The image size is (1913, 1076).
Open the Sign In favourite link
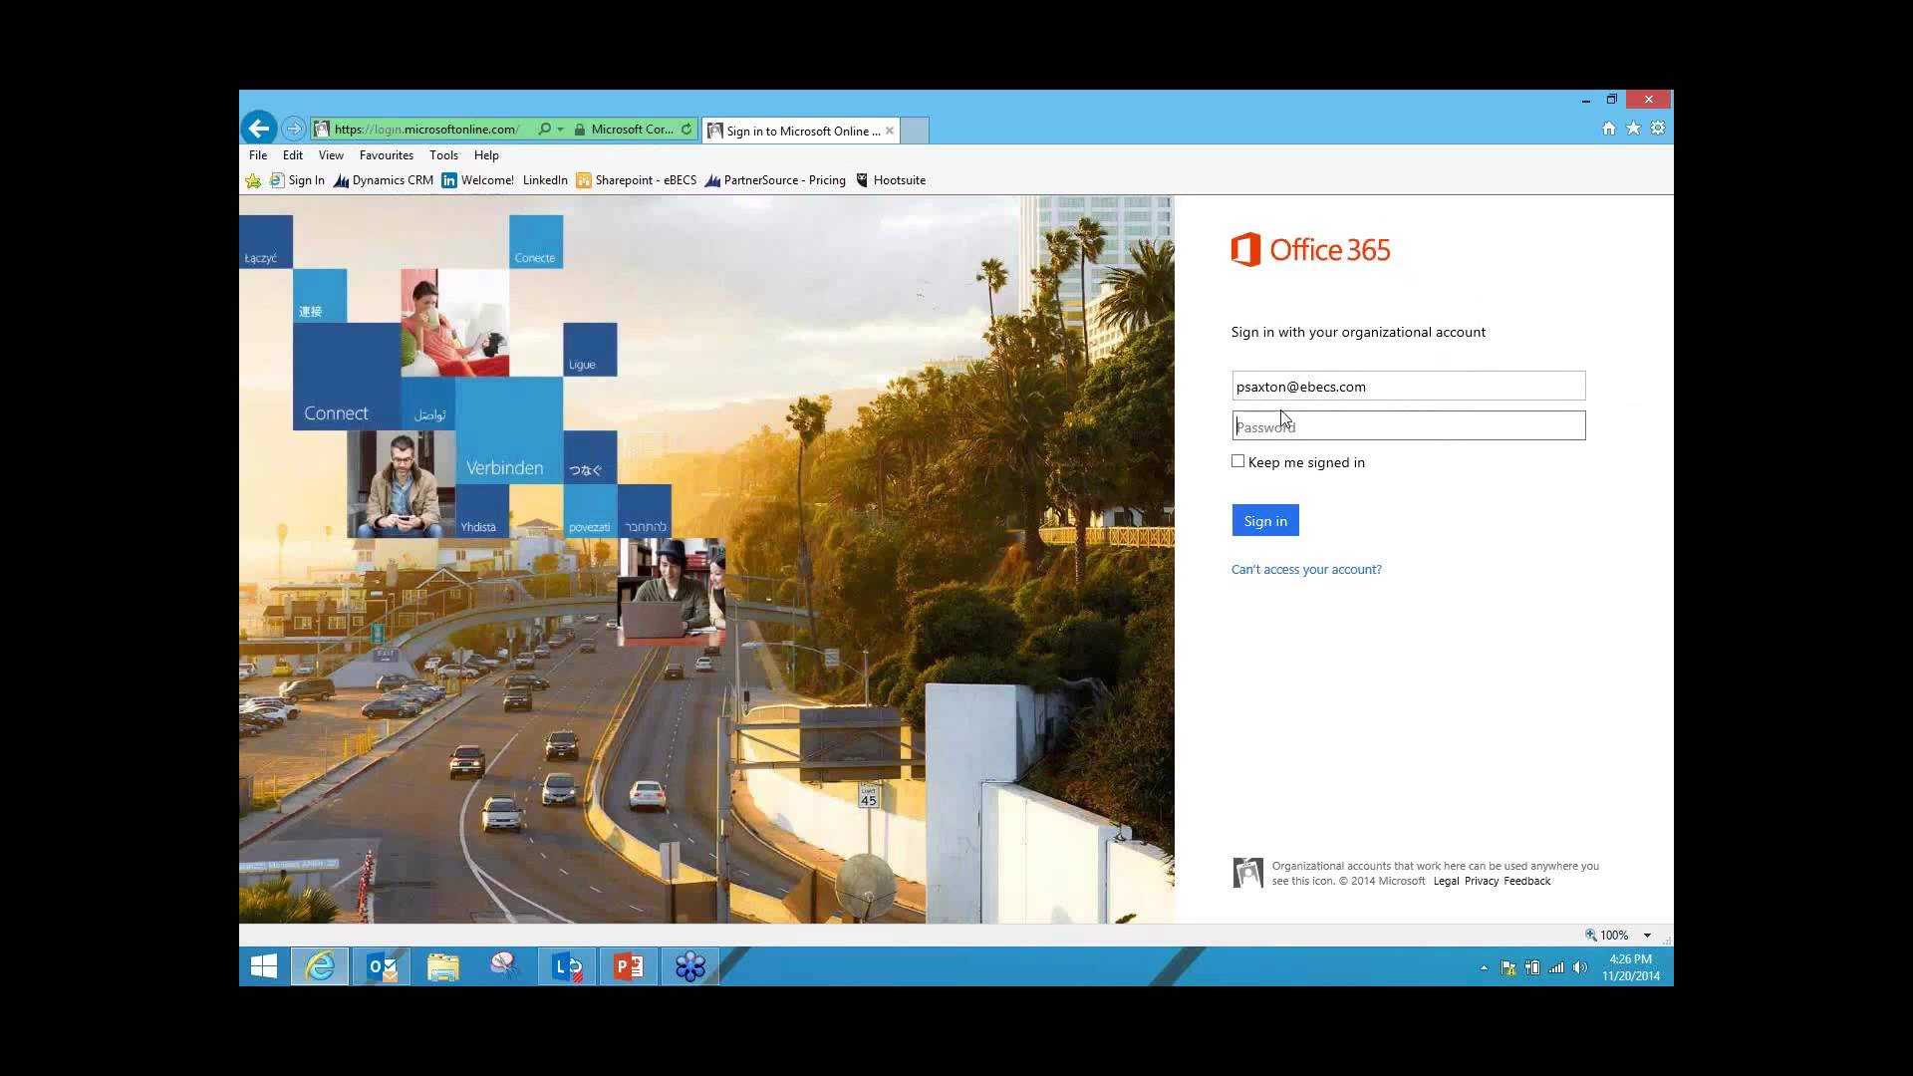pos(297,180)
